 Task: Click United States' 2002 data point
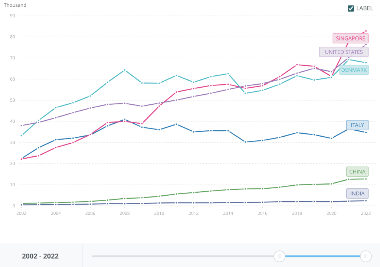click(x=22, y=126)
